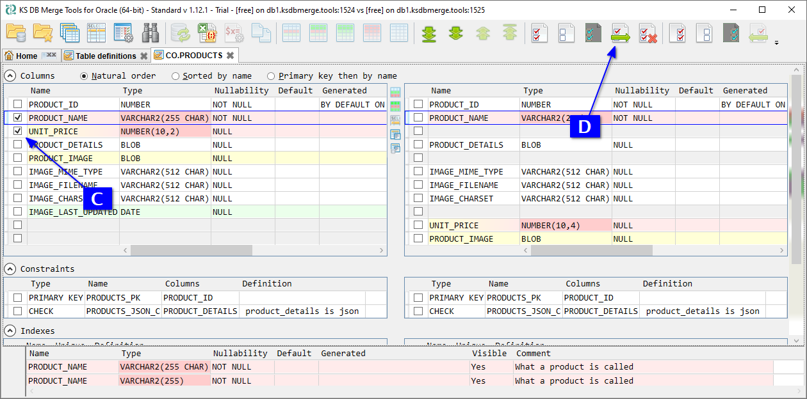Select Primary key then by name option
This screenshot has width=807, height=399.
(x=271, y=76)
